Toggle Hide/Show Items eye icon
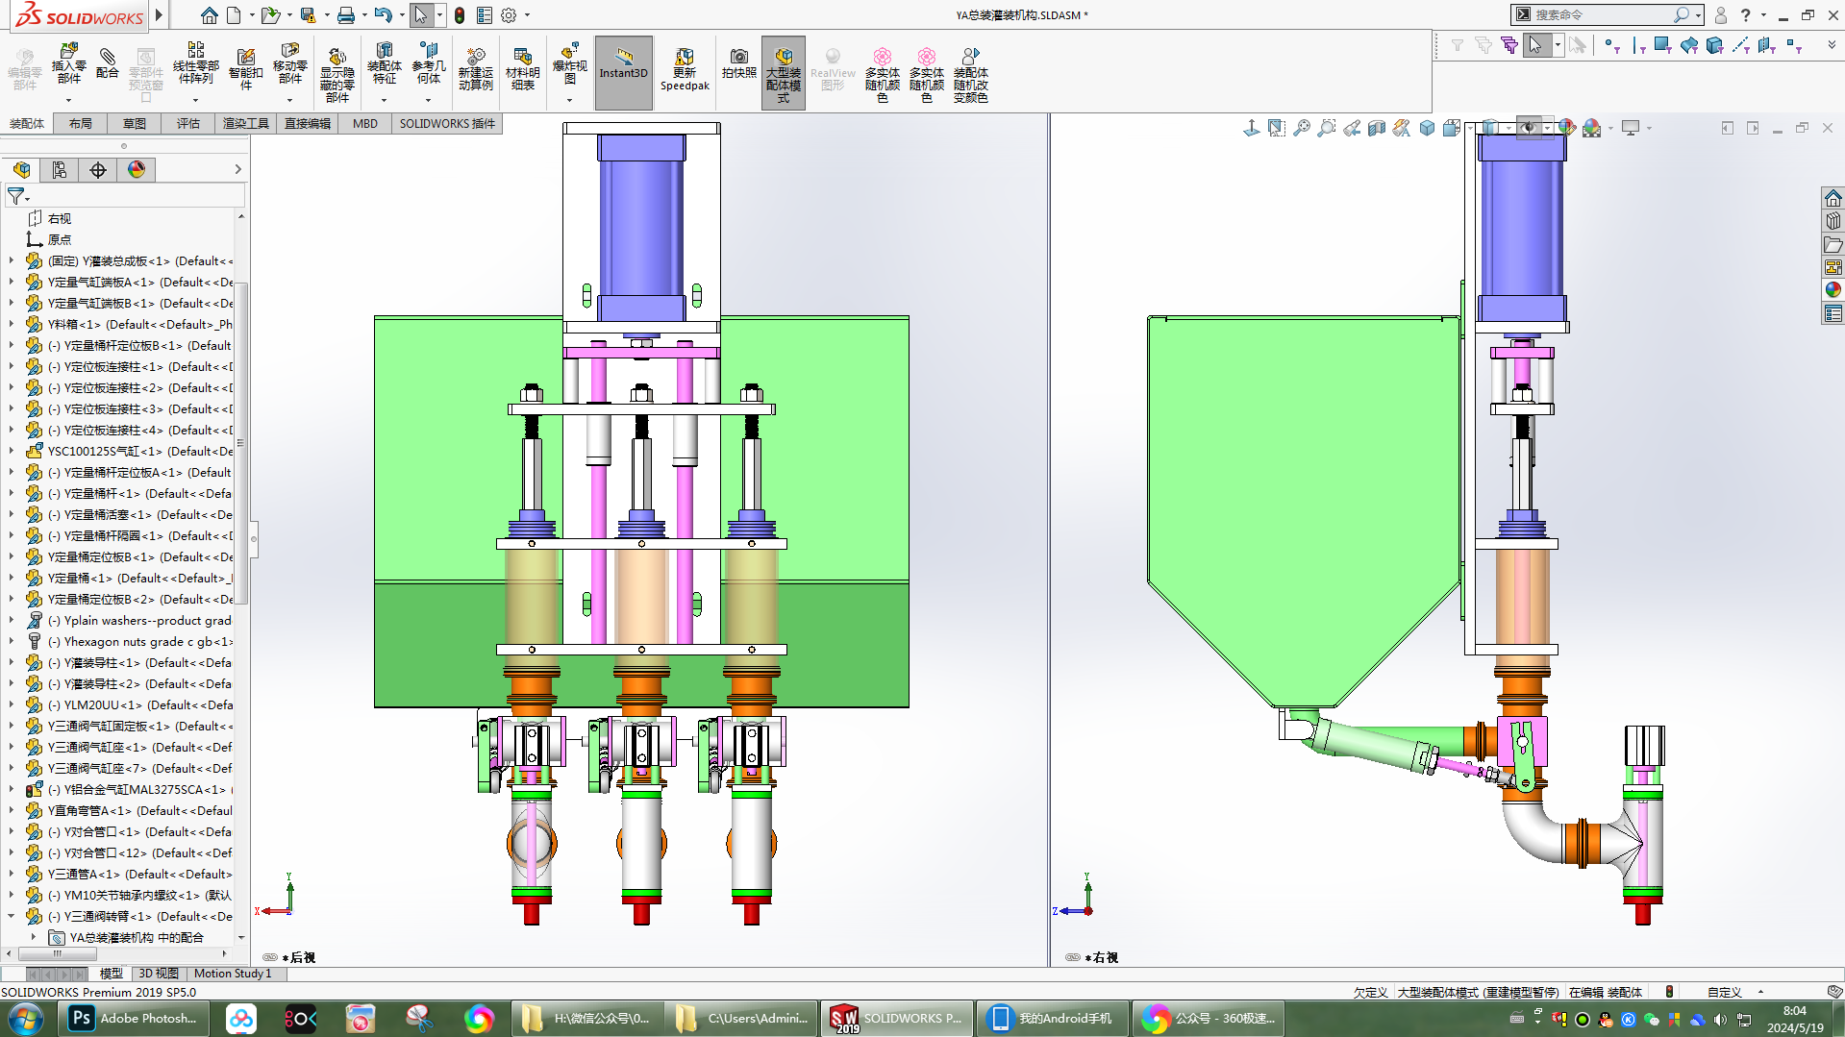The width and height of the screenshot is (1845, 1037). click(1528, 128)
